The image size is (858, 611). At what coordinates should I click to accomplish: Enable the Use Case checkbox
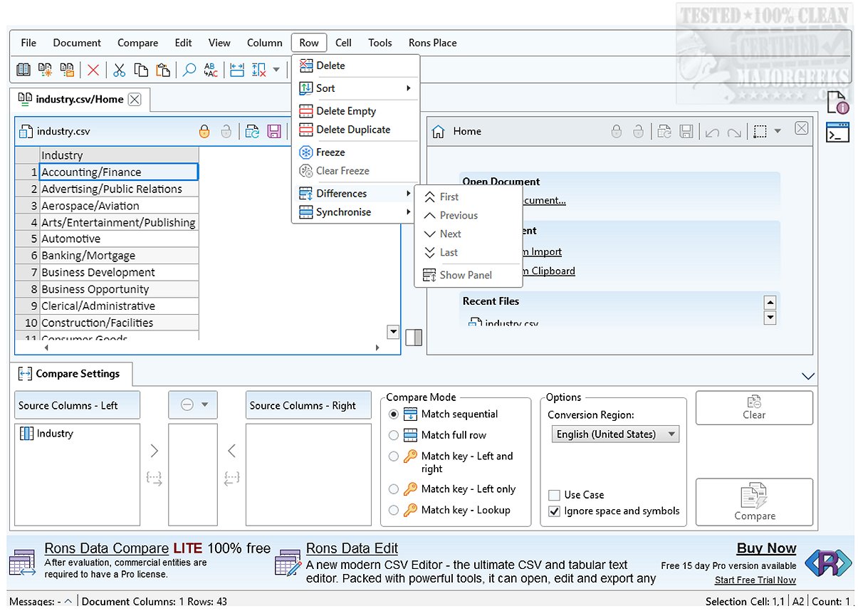point(554,495)
